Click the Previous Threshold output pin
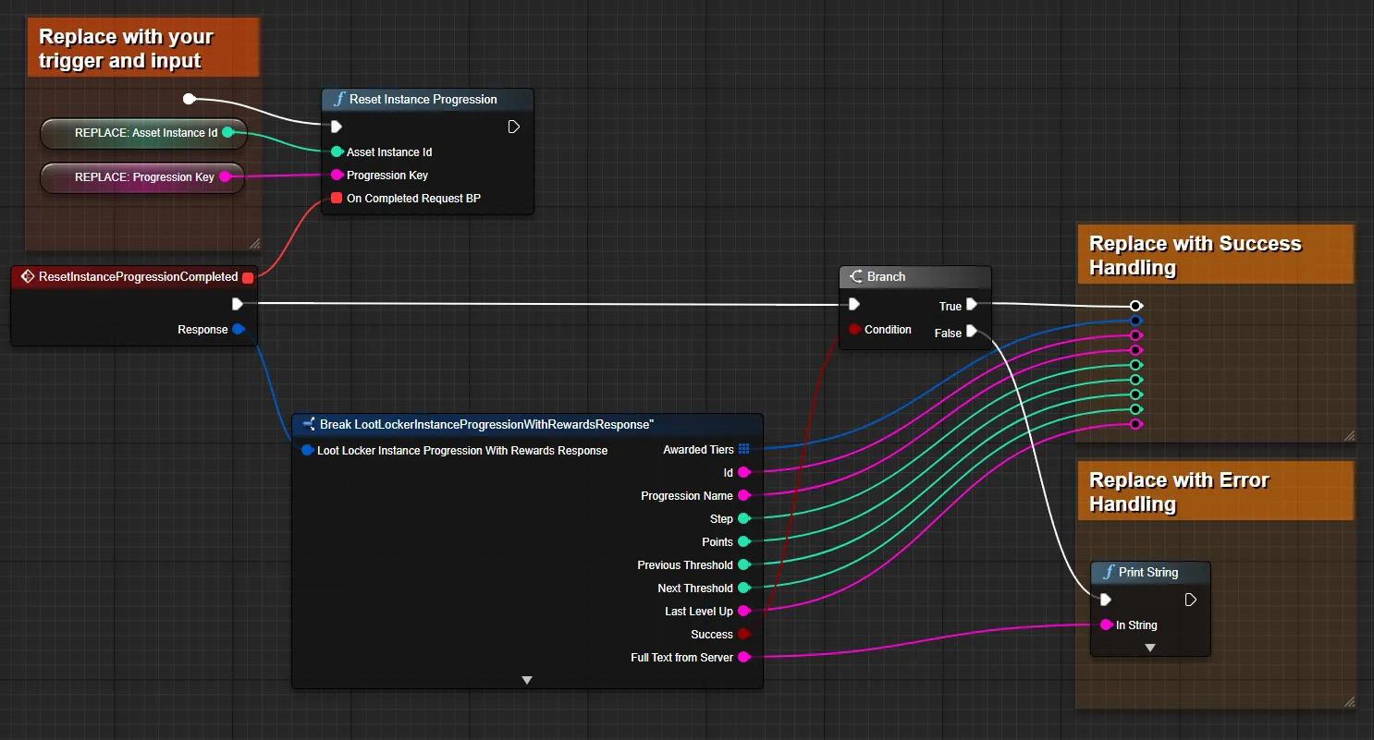The image size is (1374, 740). pos(743,565)
